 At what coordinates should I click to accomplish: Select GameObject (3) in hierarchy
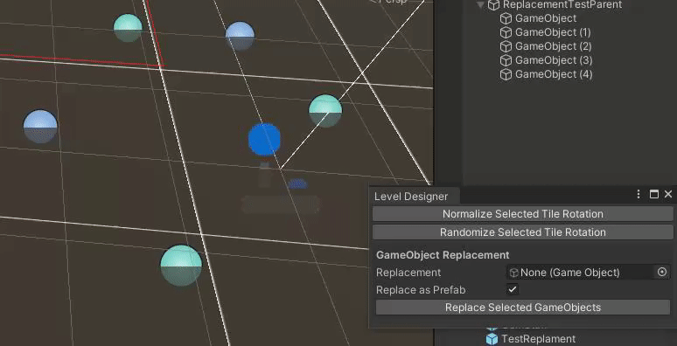click(554, 60)
